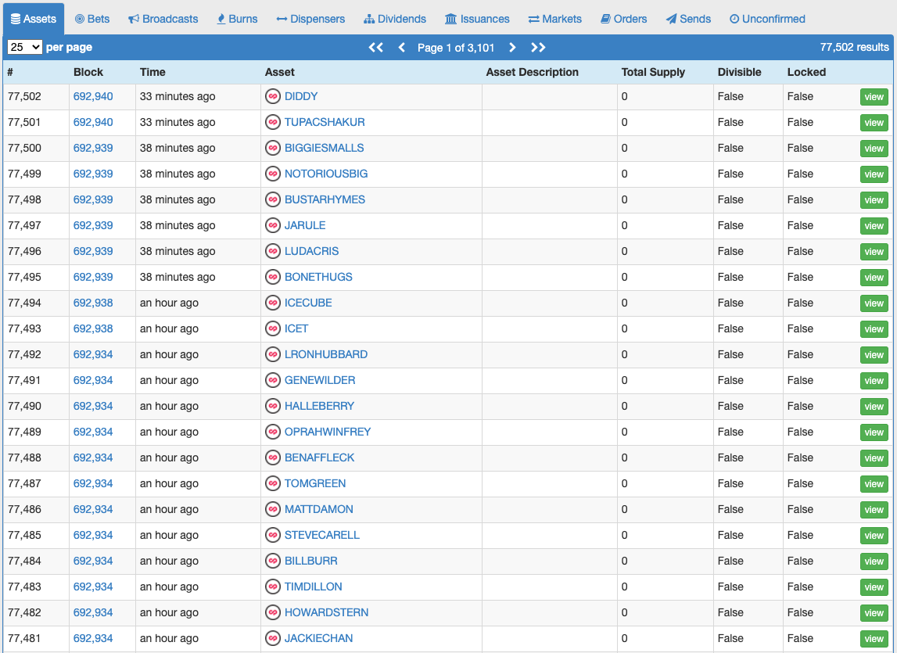This screenshot has width=897, height=653.
Task: Click the BUSTARHYMES asset icon
Action: point(273,199)
